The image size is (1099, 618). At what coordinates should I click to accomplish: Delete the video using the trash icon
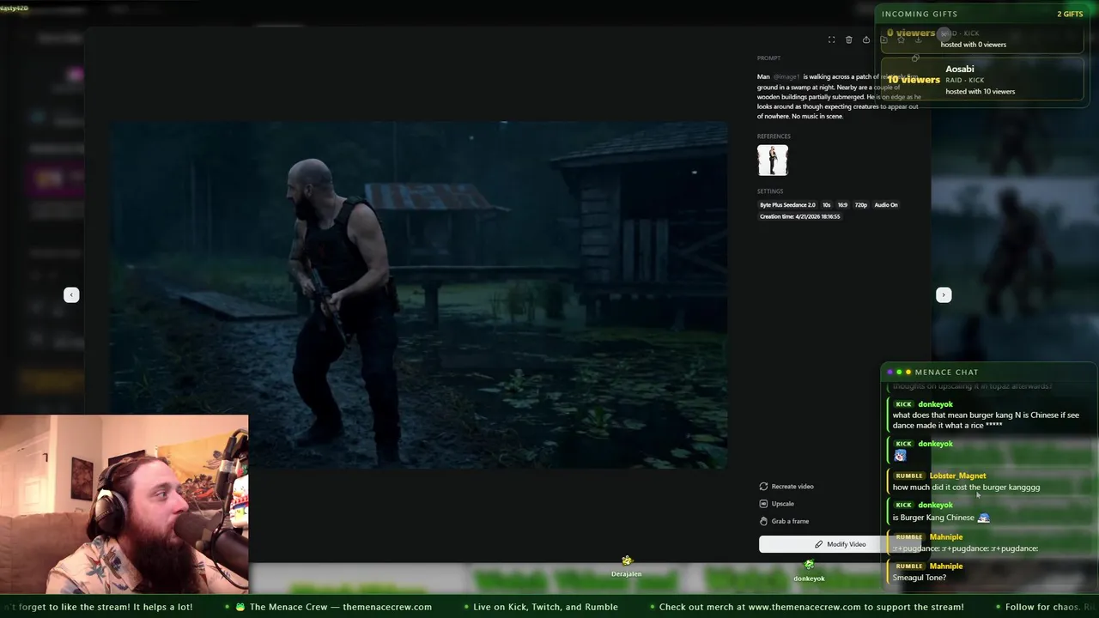click(x=849, y=39)
